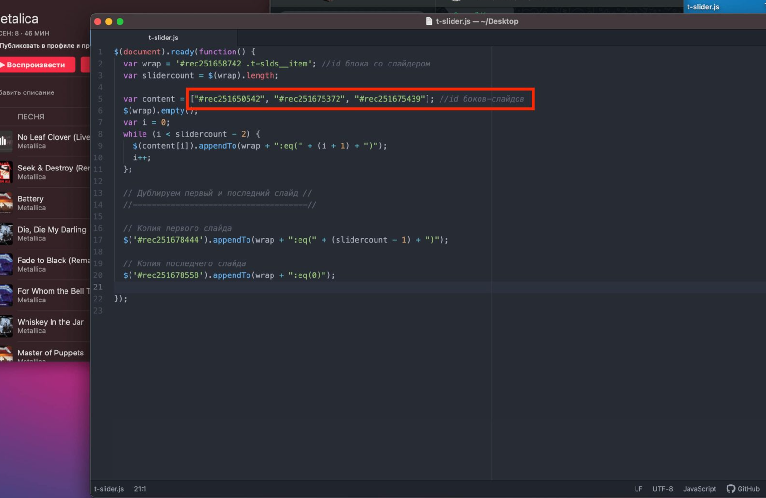Click the comment Копия первого слайда

coord(177,228)
